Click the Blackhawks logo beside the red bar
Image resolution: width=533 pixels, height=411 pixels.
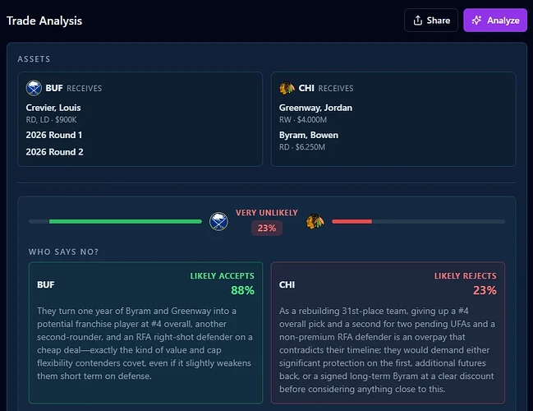[315, 221]
